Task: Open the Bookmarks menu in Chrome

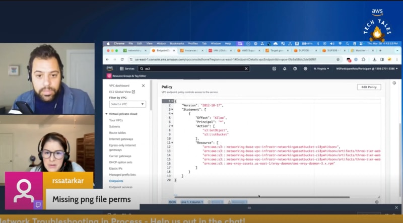Action: (x=177, y=44)
